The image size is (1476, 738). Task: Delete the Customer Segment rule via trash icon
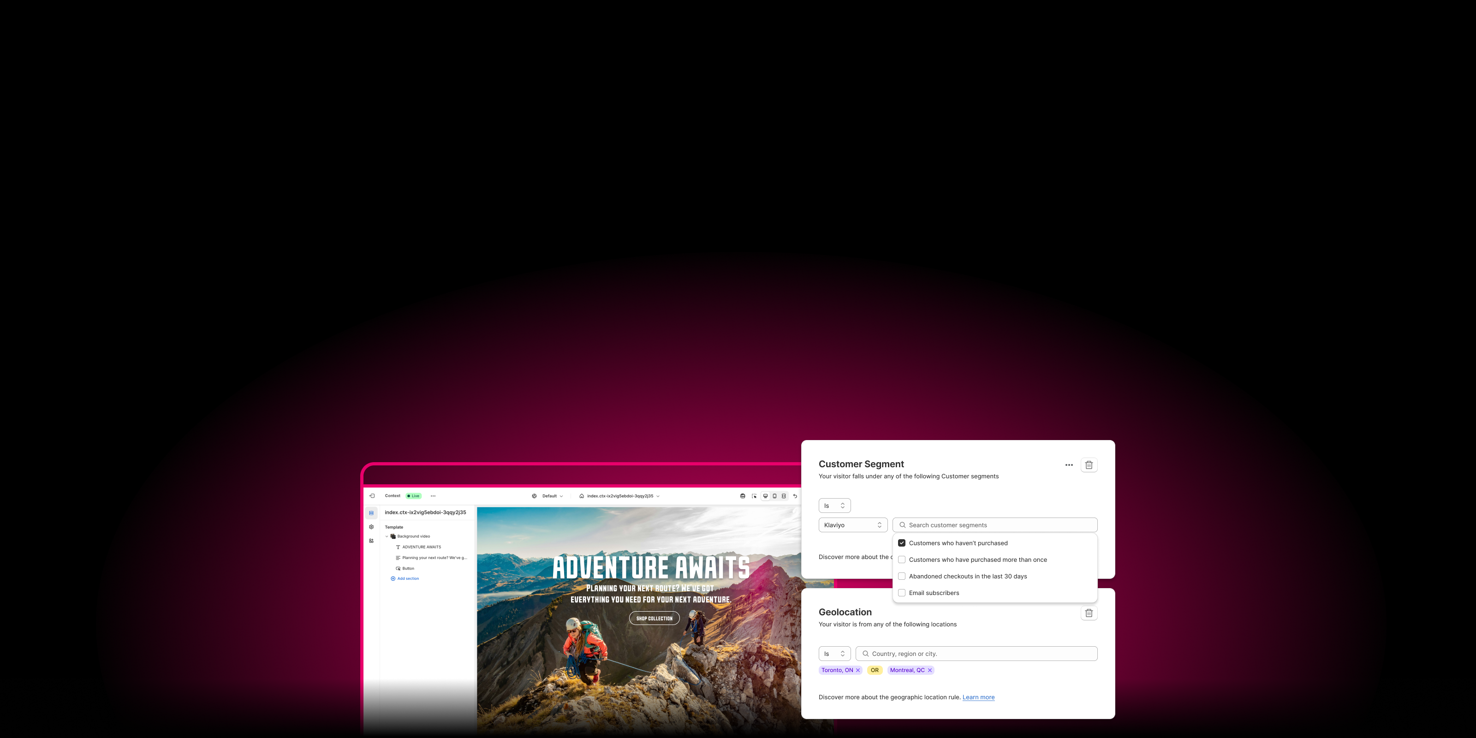(1089, 464)
